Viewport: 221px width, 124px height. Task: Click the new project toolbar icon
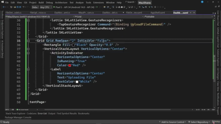pyautogui.click(x=11, y=7)
